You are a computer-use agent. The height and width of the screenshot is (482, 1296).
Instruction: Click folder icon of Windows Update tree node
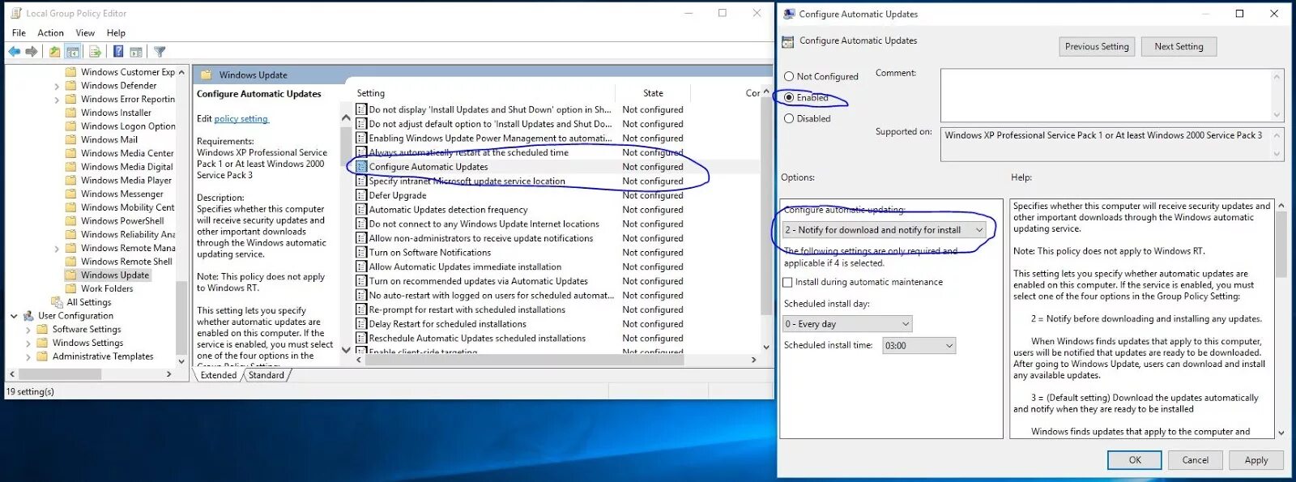(x=71, y=275)
